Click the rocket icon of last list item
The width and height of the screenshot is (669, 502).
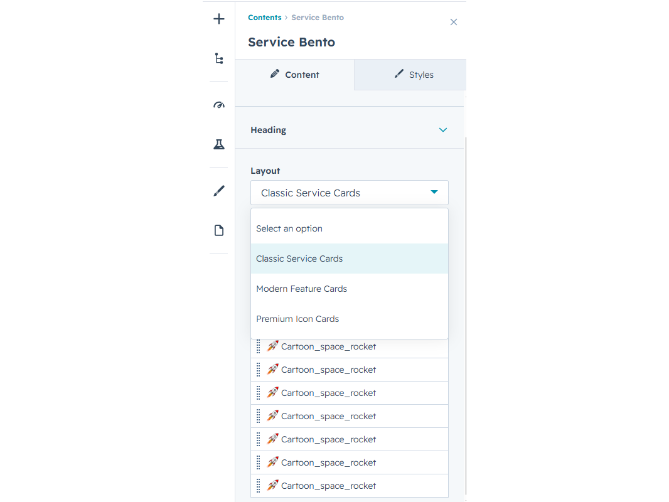coord(272,485)
